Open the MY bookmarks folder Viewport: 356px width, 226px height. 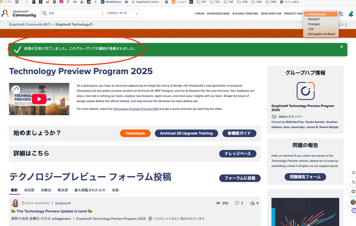[201, 2]
